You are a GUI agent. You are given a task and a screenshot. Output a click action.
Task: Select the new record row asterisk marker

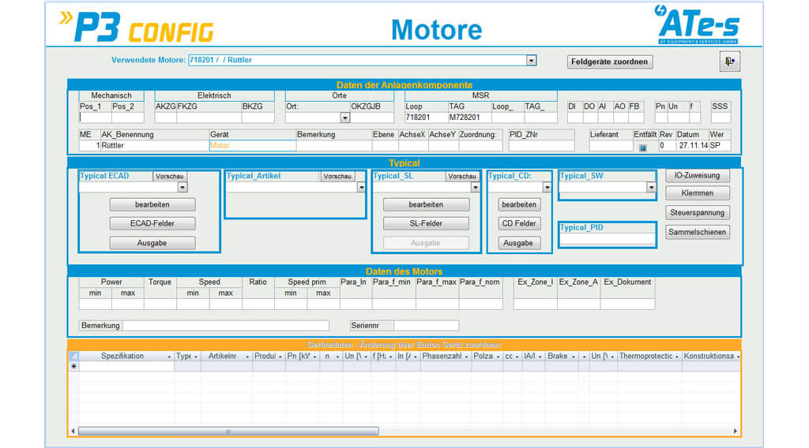click(74, 367)
